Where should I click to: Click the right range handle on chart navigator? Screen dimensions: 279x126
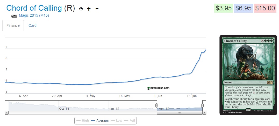[x=202, y=105]
